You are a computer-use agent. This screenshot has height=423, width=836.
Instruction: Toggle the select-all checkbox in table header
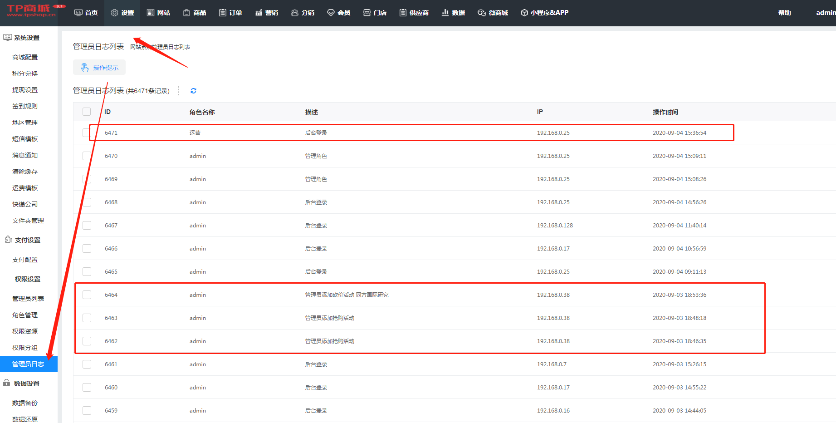point(87,112)
